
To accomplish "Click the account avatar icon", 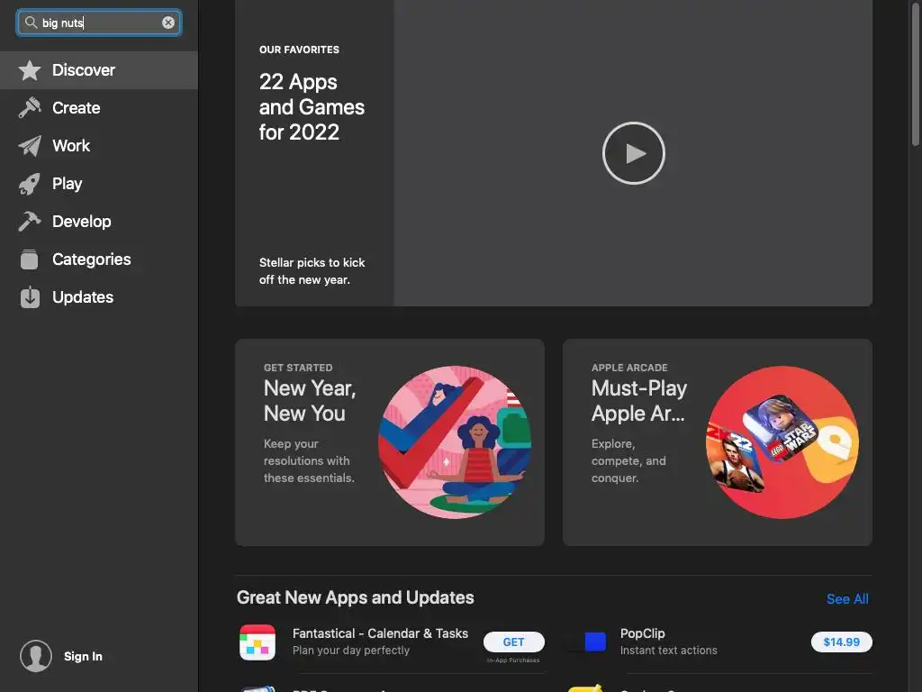I will point(36,656).
